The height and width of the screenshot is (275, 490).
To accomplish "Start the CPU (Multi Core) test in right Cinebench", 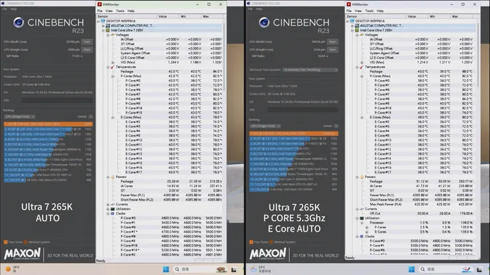I will pos(332,42).
